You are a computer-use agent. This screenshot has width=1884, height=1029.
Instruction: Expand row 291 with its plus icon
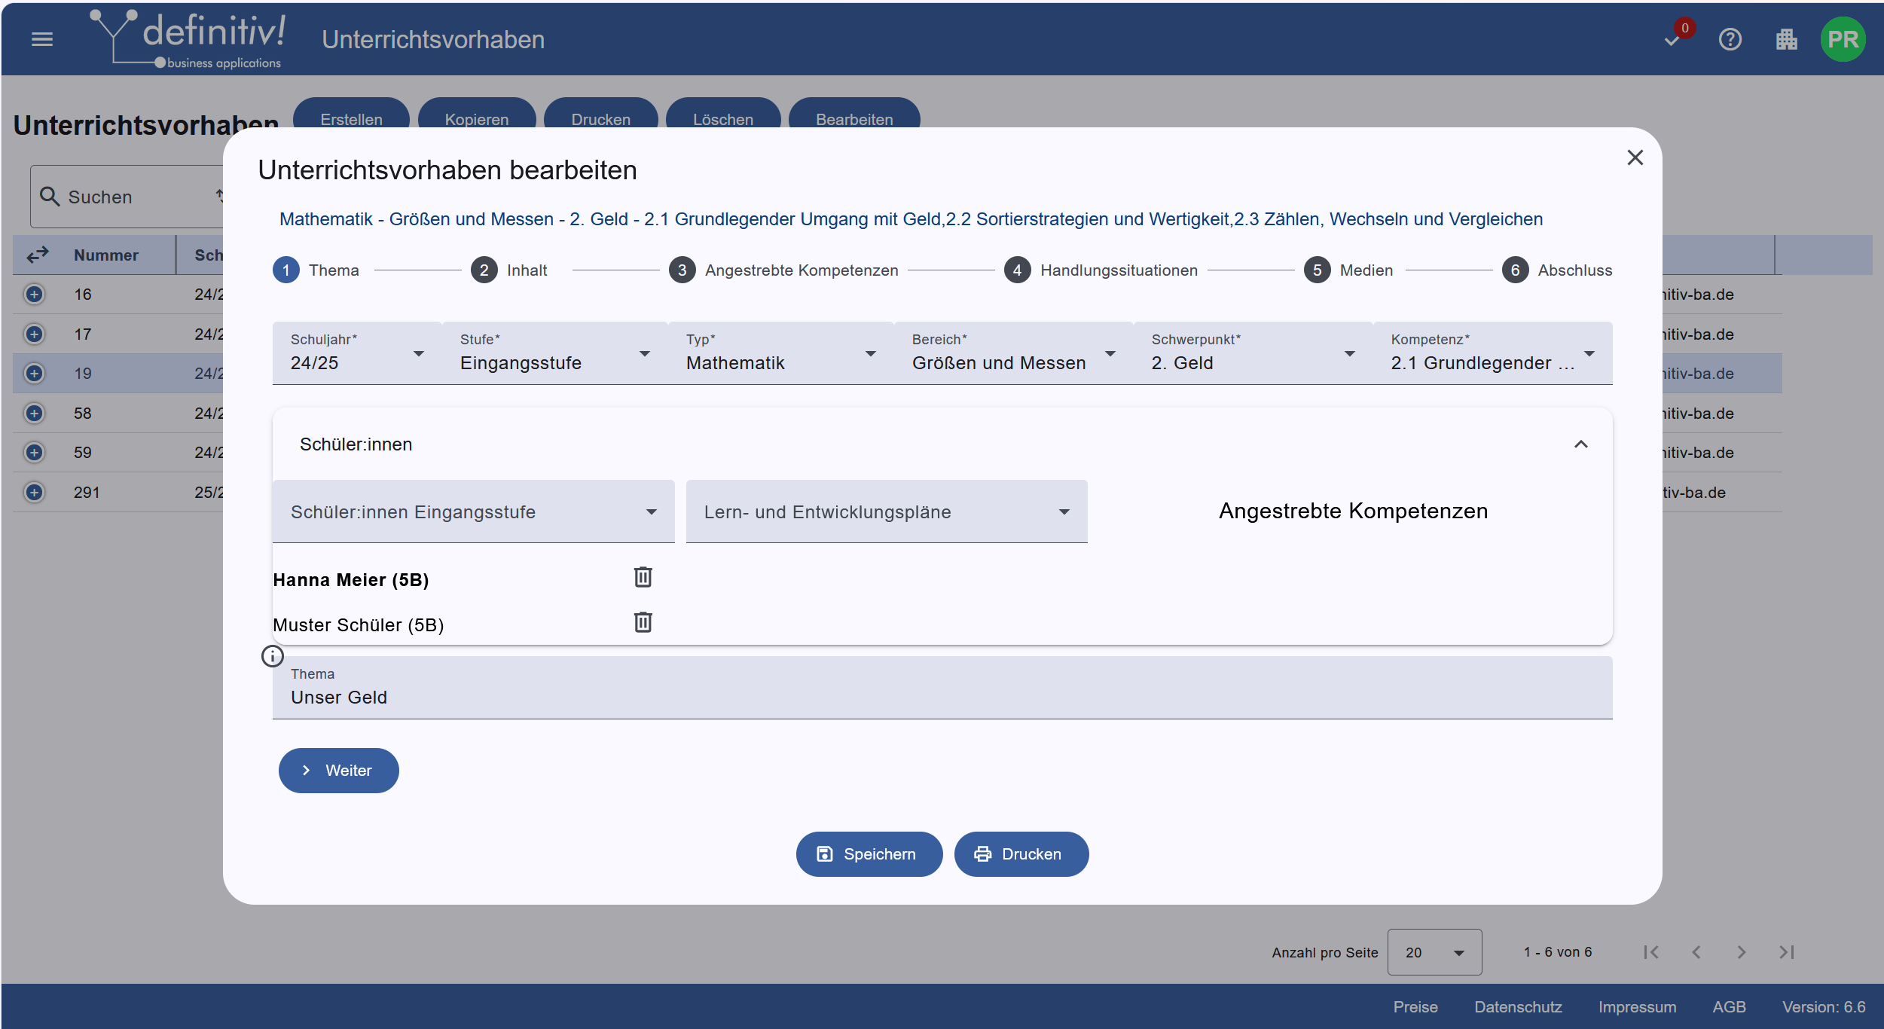(34, 492)
